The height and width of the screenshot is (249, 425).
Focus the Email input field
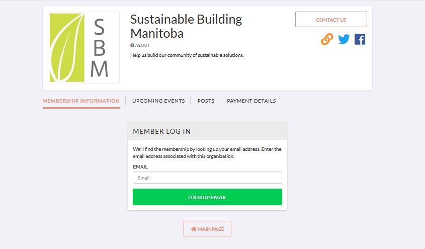click(x=207, y=178)
